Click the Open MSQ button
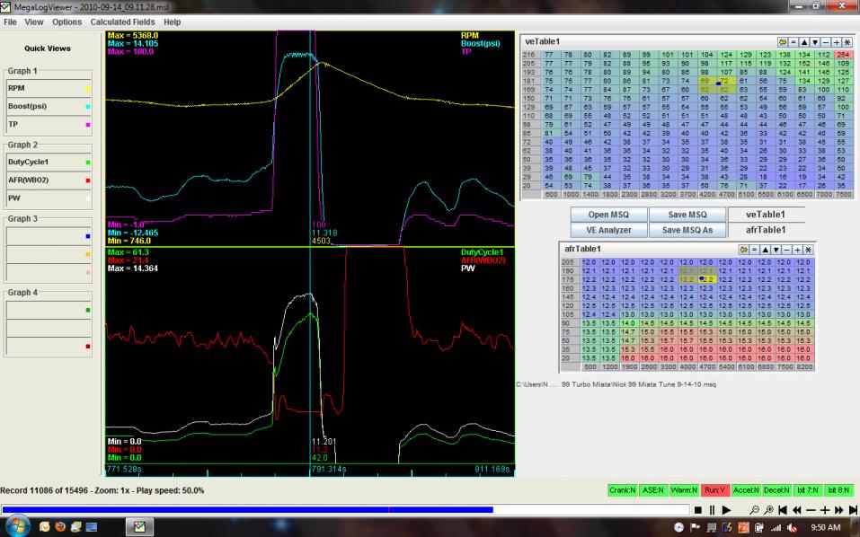 tap(610, 216)
